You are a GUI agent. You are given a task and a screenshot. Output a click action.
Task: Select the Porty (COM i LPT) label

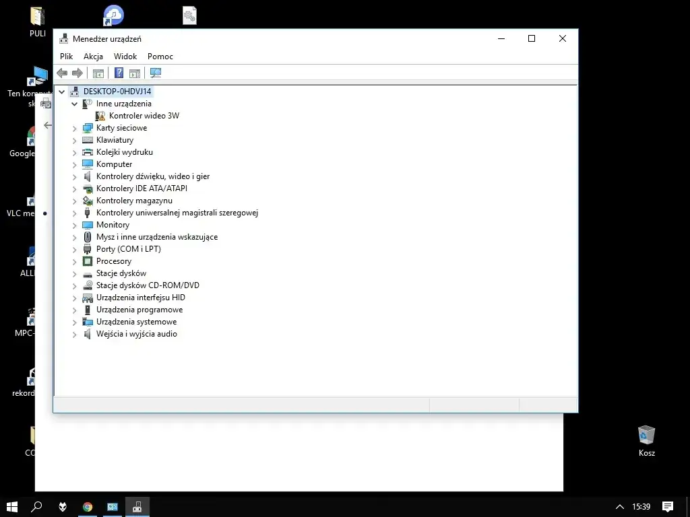point(129,249)
